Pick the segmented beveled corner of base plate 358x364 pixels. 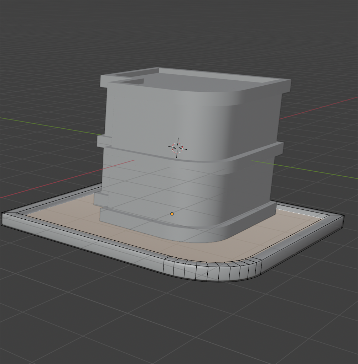[213, 269]
